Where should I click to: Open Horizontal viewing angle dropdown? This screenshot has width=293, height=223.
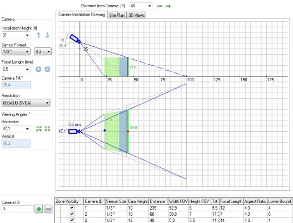(x=27, y=129)
